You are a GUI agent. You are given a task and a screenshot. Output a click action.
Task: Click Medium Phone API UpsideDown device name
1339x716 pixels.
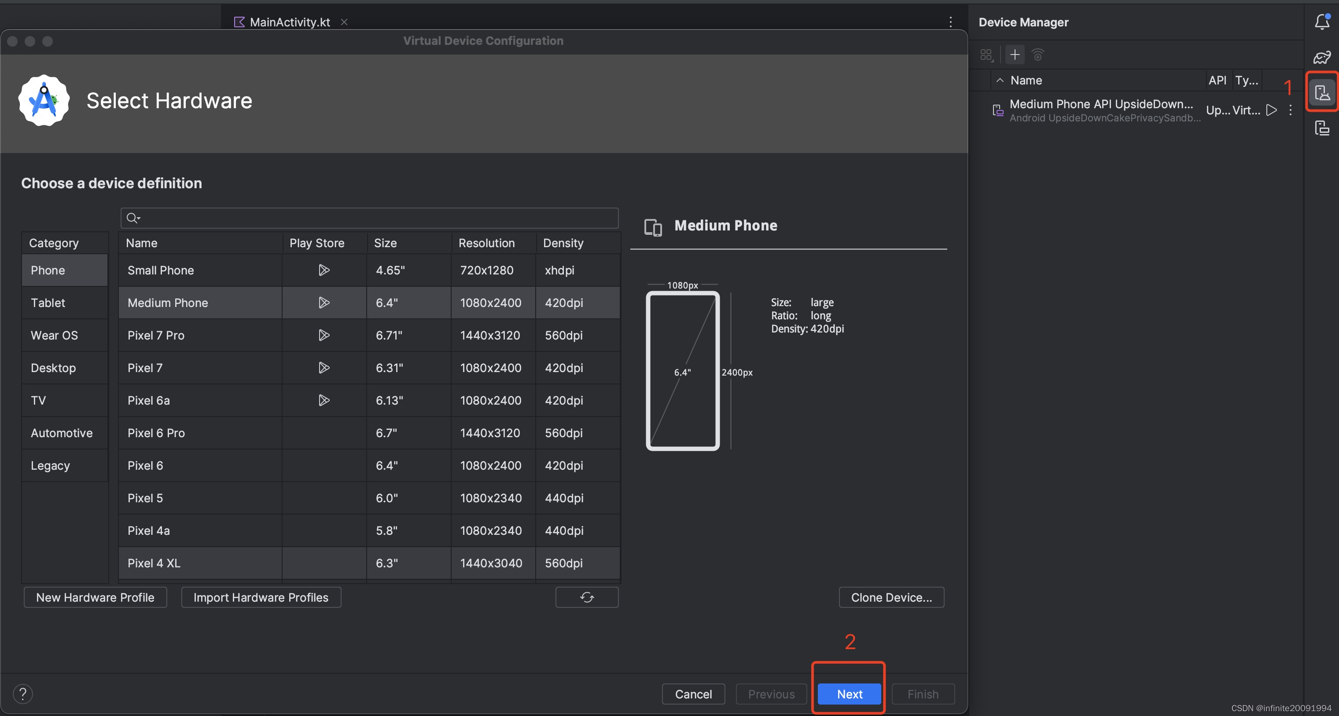coord(1101,104)
